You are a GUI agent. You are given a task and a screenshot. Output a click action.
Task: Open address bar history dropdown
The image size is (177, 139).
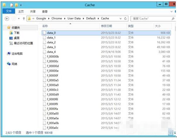click(121, 18)
